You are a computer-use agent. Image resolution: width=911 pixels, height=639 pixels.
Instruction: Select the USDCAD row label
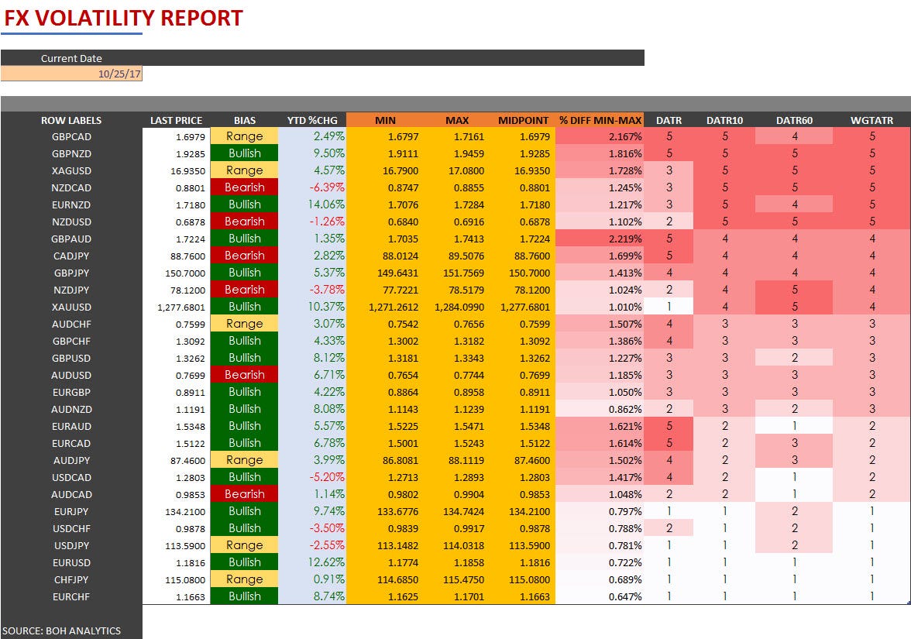[71, 477]
